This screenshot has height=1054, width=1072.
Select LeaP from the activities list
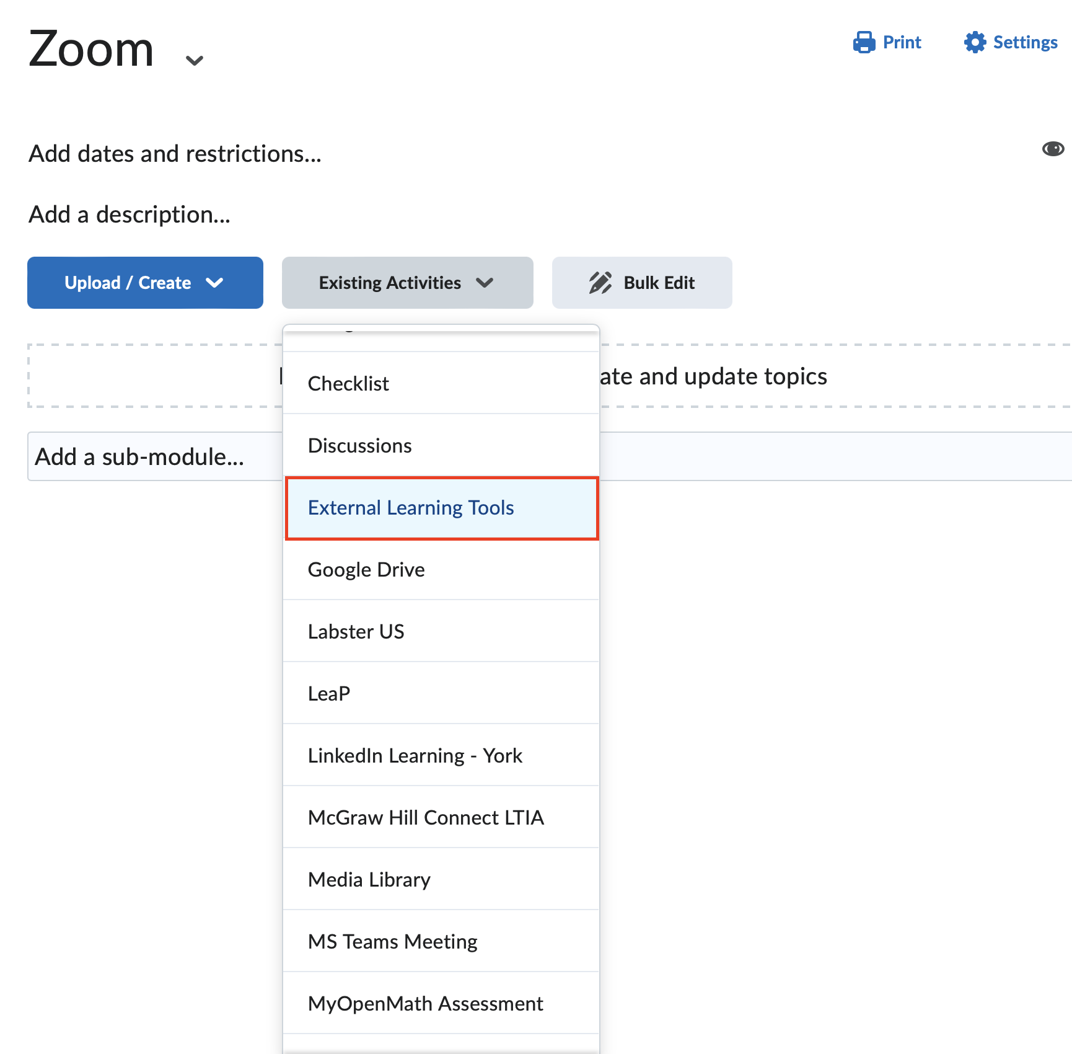point(441,693)
